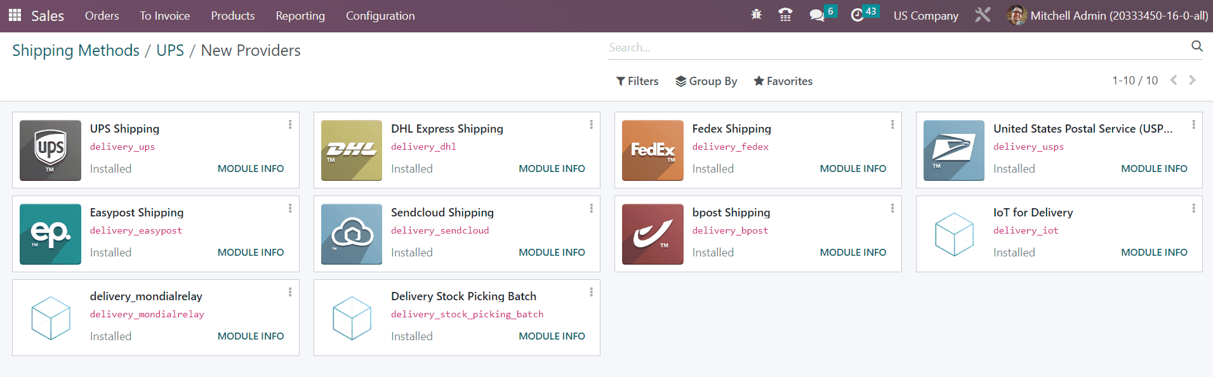Click the UPS Shipping logo

(x=50, y=150)
